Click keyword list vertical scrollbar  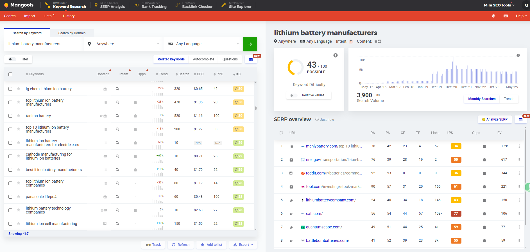255,108
